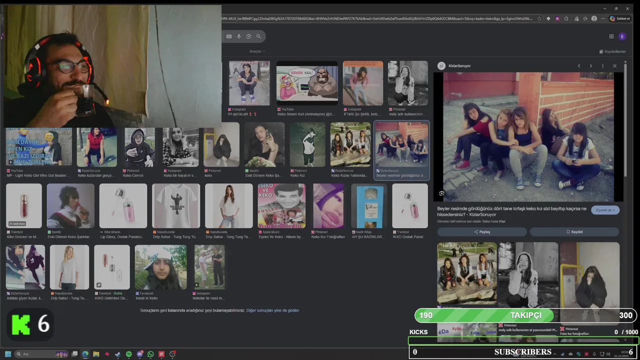Open the 'ERKEK YAA!' cartoon thumbnail
Image resolution: width=640 pixels, height=360 pixels.
click(x=307, y=83)
